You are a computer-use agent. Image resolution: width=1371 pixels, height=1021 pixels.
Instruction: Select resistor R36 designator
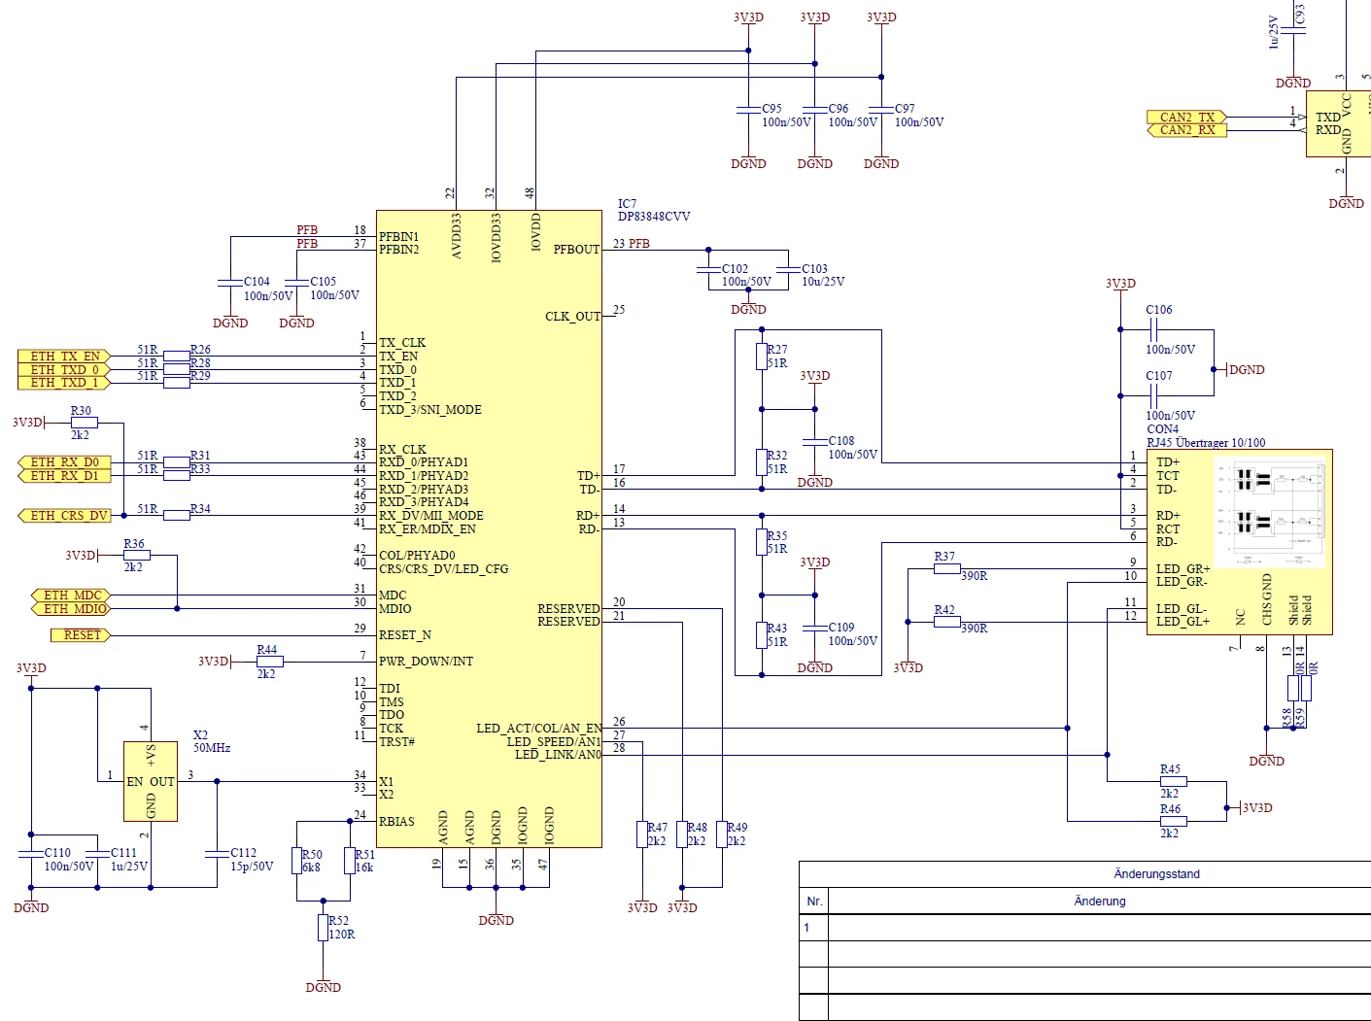pos(133,544)
